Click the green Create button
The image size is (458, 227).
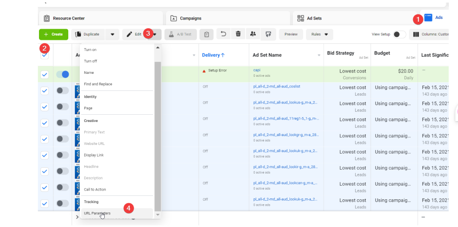[x=53, y=35]
